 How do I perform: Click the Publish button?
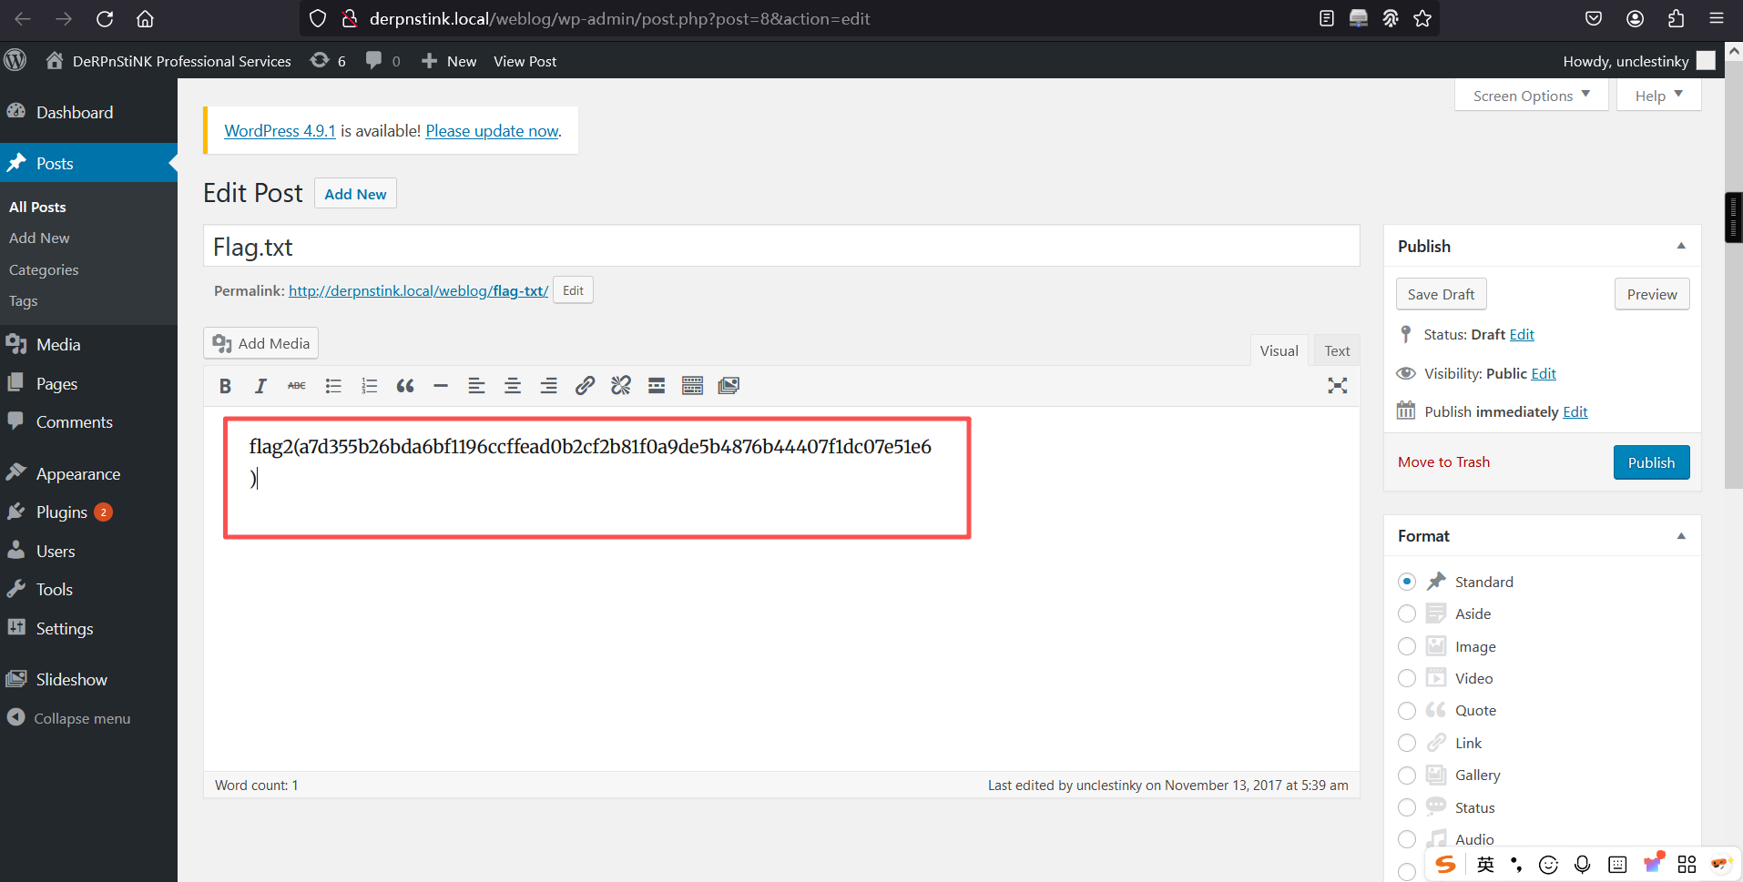click(x=1651, y=462)
